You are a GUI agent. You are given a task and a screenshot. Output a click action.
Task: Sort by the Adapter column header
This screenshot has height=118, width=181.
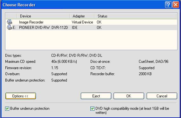(x=82, y=16)
